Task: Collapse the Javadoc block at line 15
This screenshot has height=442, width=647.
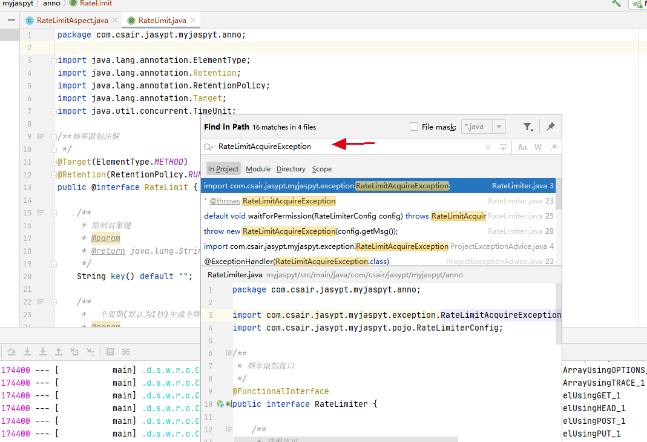Action: (x=54, y=213)
